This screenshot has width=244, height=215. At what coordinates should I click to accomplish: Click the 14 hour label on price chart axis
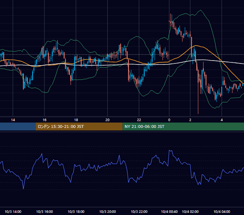coord(13,120)
